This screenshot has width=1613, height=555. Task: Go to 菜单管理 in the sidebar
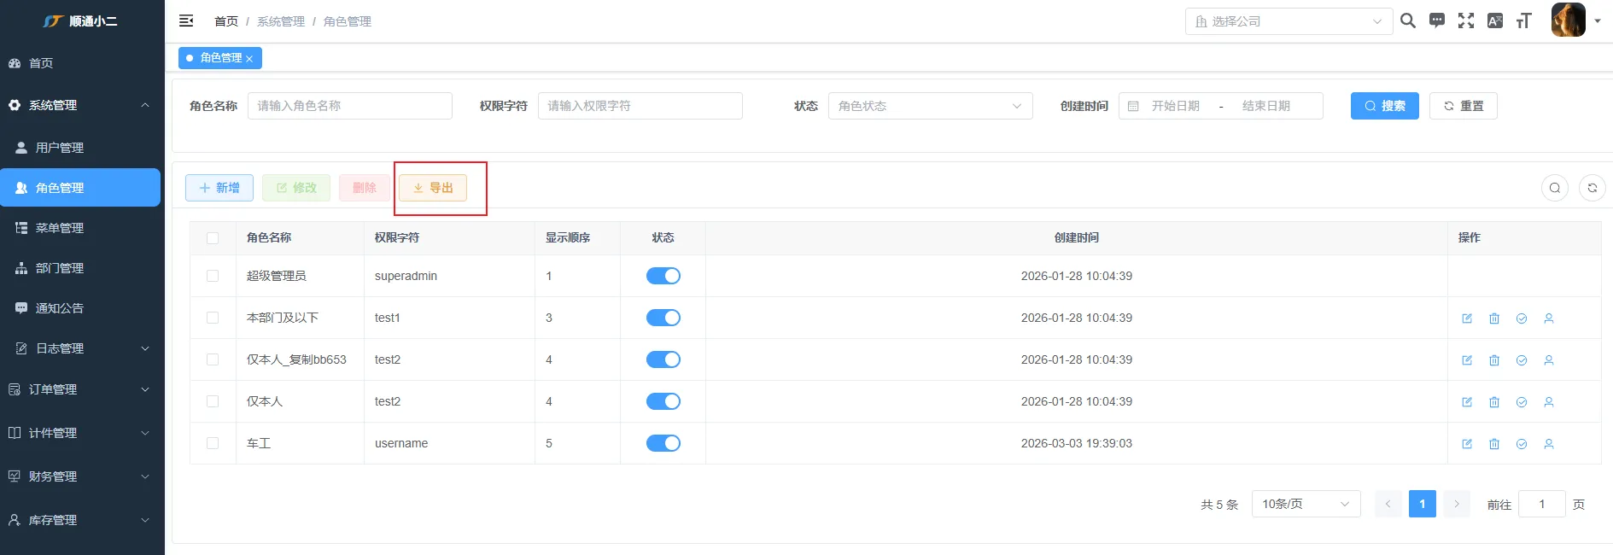click(x=60, y=228)
